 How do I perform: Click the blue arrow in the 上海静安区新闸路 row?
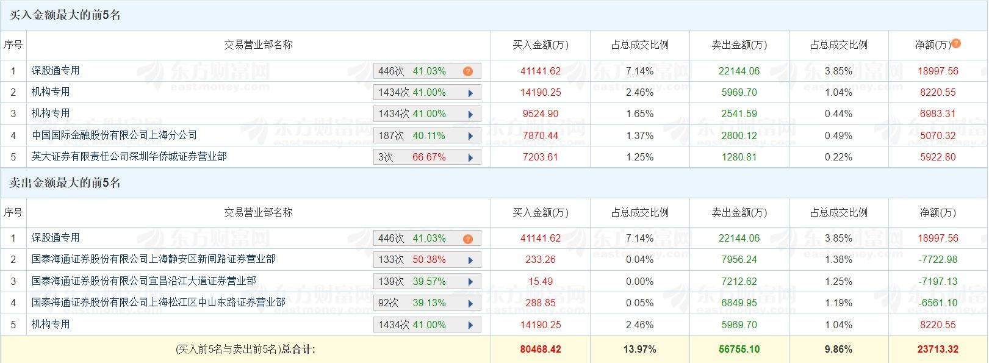(470, 261)
